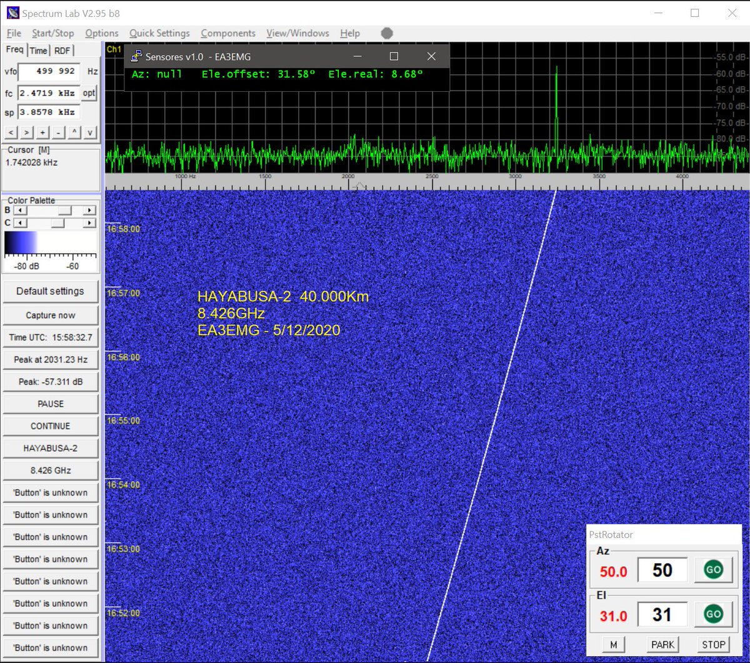Click the green GO icon for El
Image resolution: width=750 pixels, height=663 pixels.
pyautogui.click(x=713, y=614)
